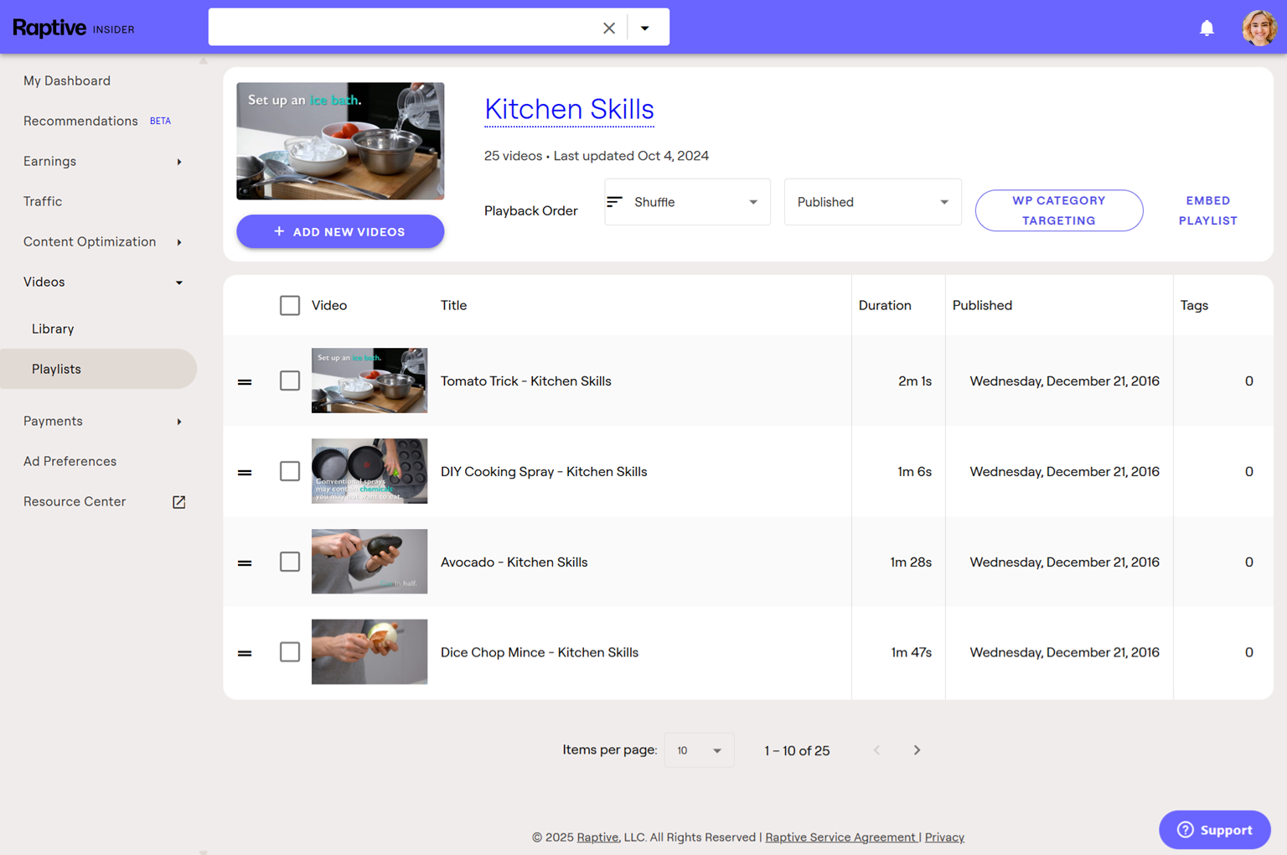Change the items per page dropdown
Screen dimensions: 1287x855
click(699, 750)
